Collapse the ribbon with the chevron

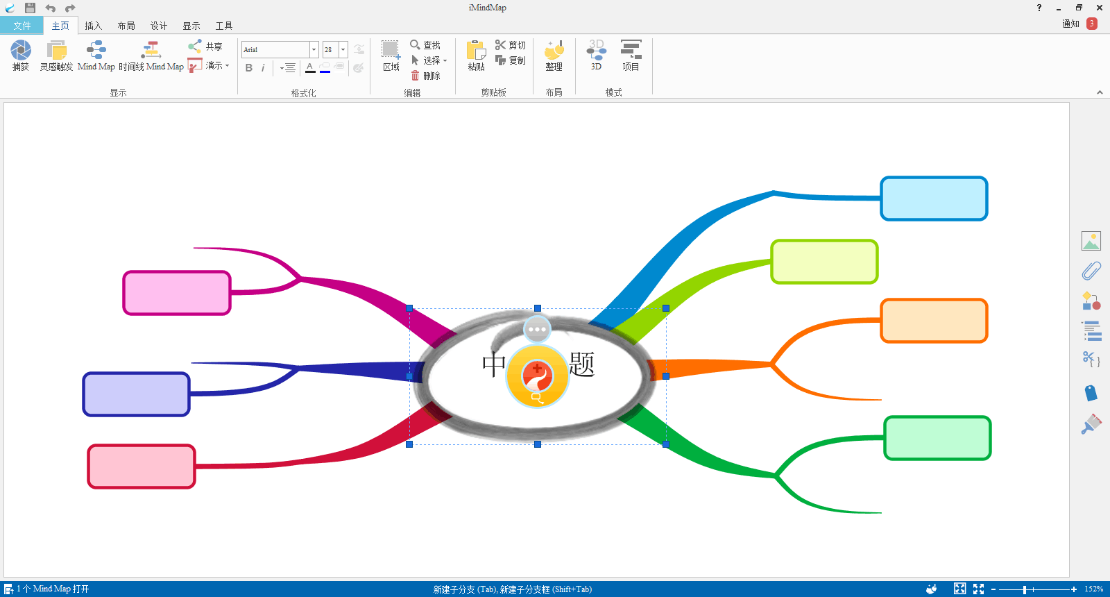coord(1100,92)
